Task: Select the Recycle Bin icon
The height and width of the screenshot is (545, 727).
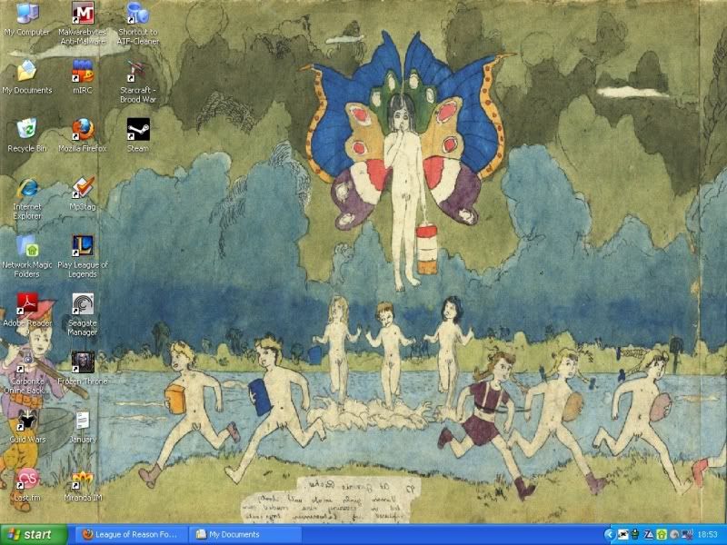Action: 27,135
